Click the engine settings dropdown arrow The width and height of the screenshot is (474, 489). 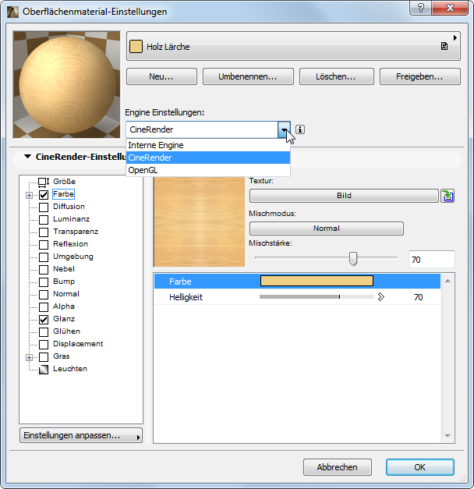click(x=284, y=129)
